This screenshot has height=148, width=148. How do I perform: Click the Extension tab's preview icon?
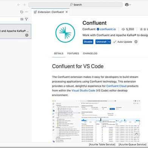tap(35, 12)
